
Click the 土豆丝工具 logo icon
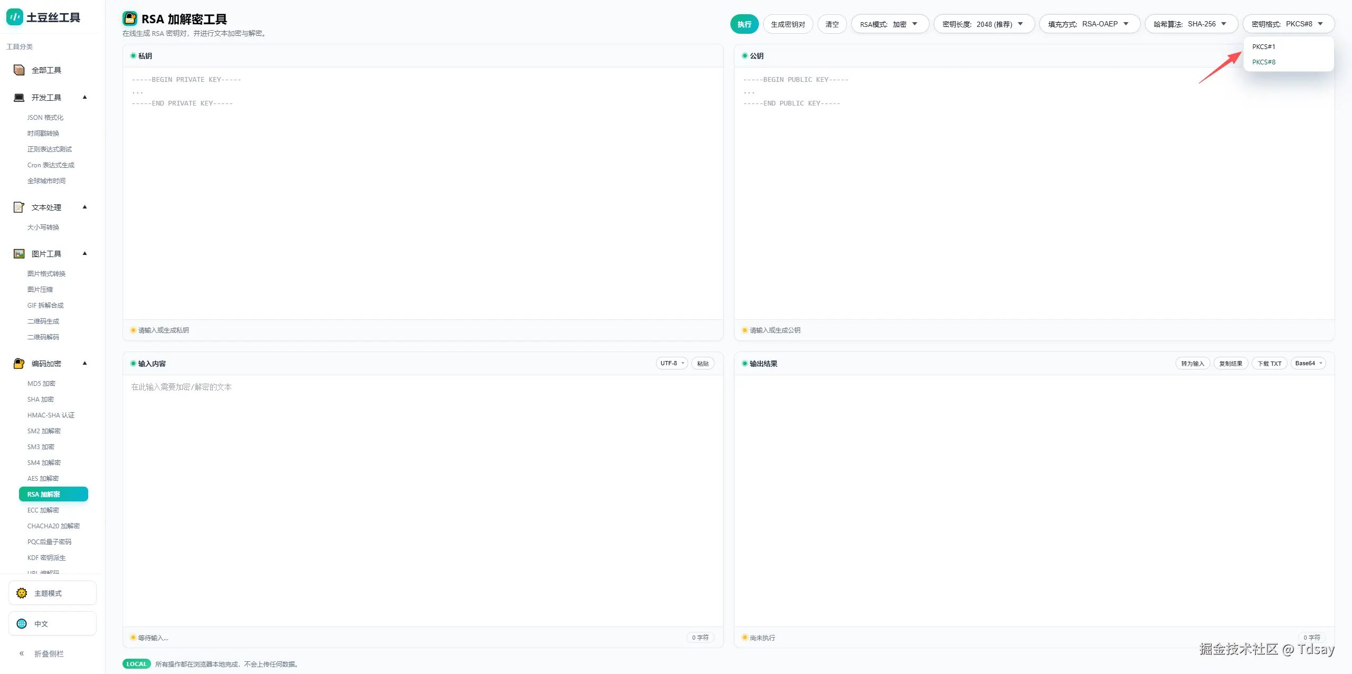point(14,17)
